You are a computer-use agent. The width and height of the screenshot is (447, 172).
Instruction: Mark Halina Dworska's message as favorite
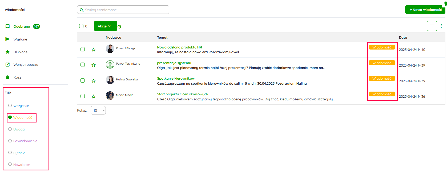94,81
